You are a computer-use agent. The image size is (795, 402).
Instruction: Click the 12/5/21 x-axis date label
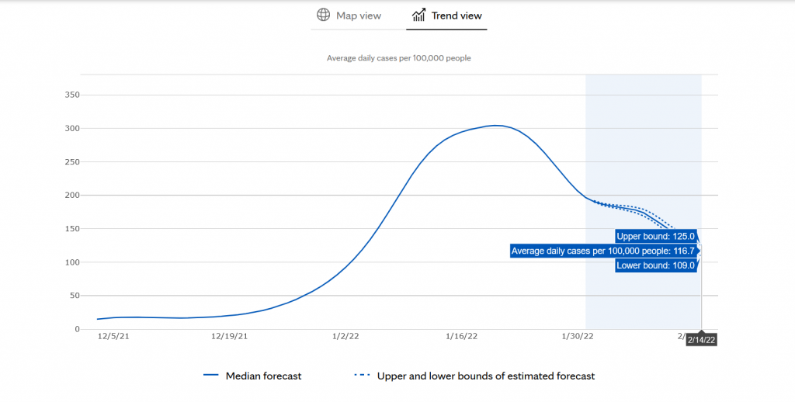pyautogui.click(x=113, y=337)
